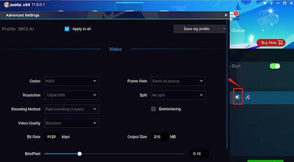This screenshot has height=162, width=294.
Task: Expand the Save my profile arrow
Action: [224, 29]
